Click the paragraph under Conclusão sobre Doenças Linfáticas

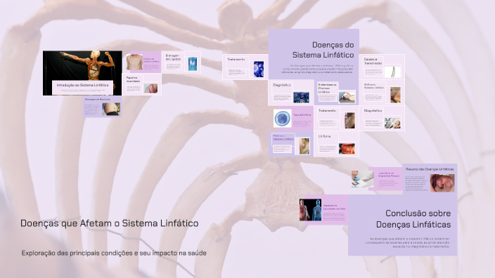click(408, 243)
